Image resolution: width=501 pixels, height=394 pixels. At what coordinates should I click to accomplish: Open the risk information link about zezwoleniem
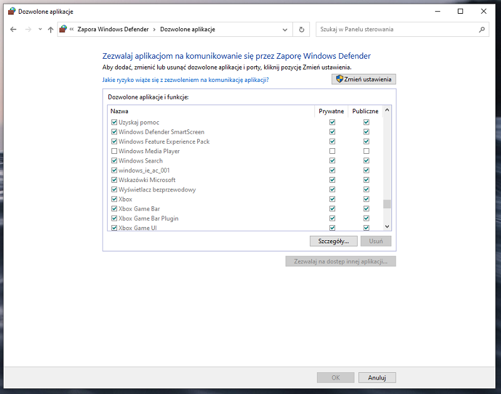coord(185,80)
